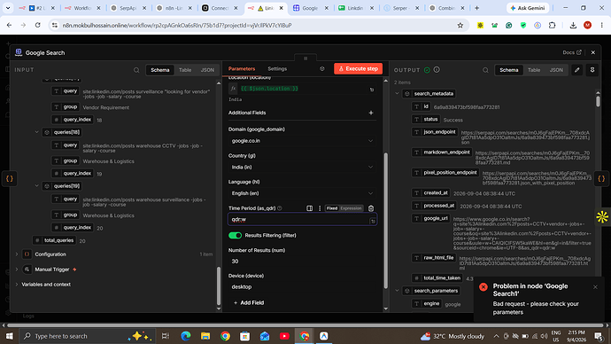
Task: Open Language English (en) dropdown
Action: [x=302, y=193]
